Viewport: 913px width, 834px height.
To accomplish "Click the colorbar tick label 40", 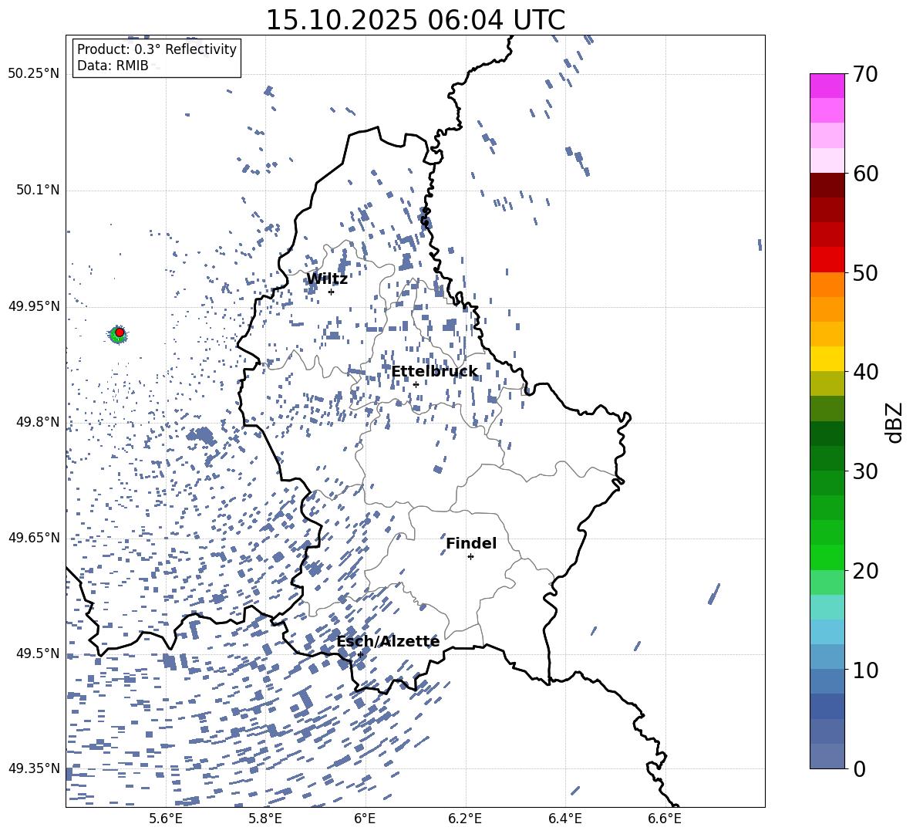I will tap(865, 372).
